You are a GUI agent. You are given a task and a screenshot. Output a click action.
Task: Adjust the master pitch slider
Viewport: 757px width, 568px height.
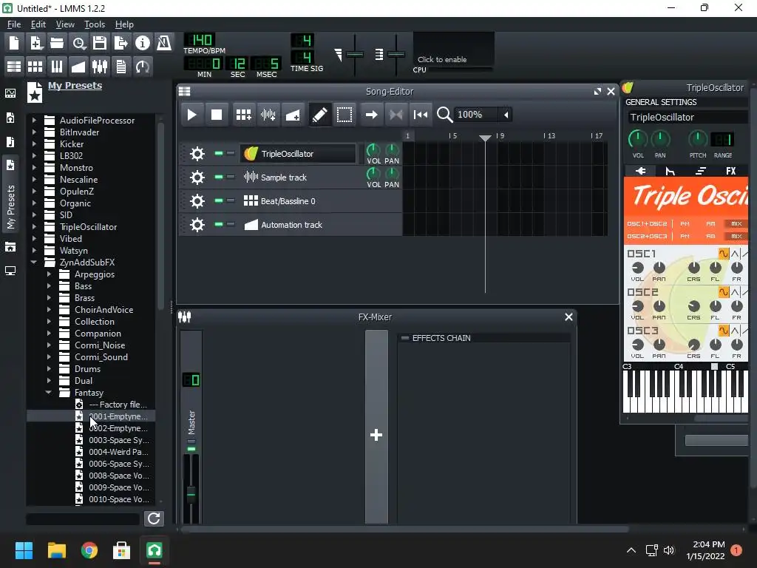tap(396, 54)
